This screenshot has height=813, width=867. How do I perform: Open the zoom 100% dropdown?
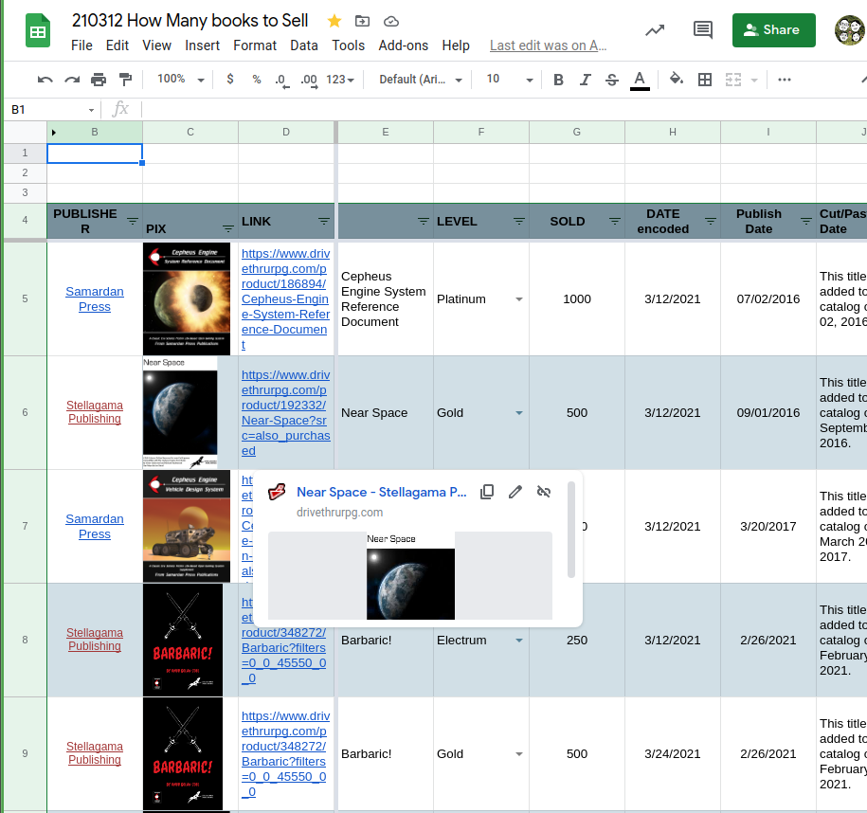[x=181, y=79]
